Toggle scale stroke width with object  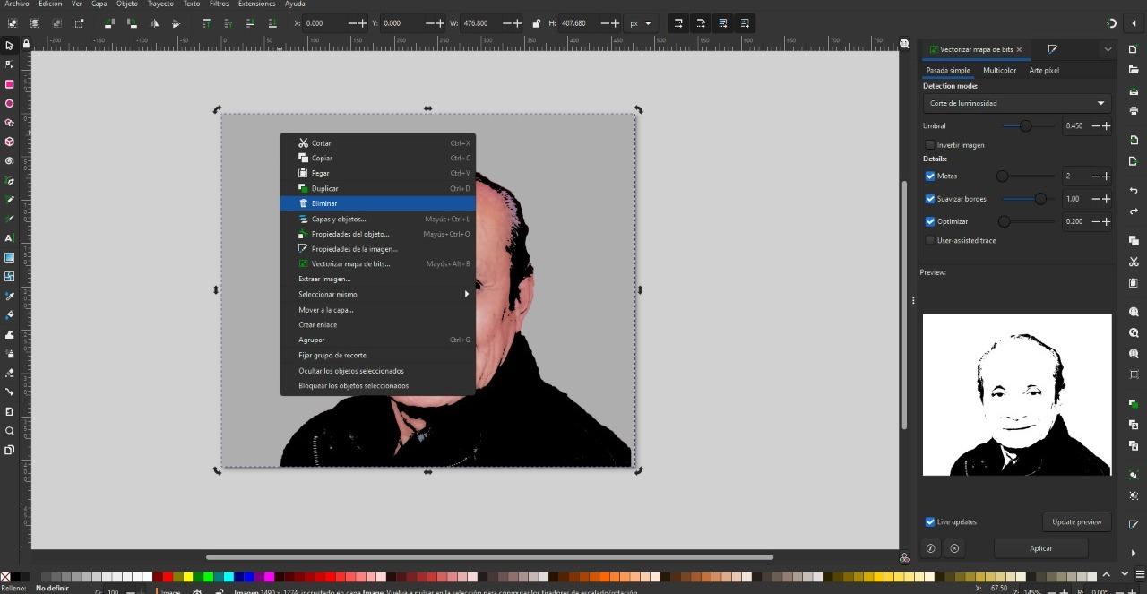tap(678, 23)
